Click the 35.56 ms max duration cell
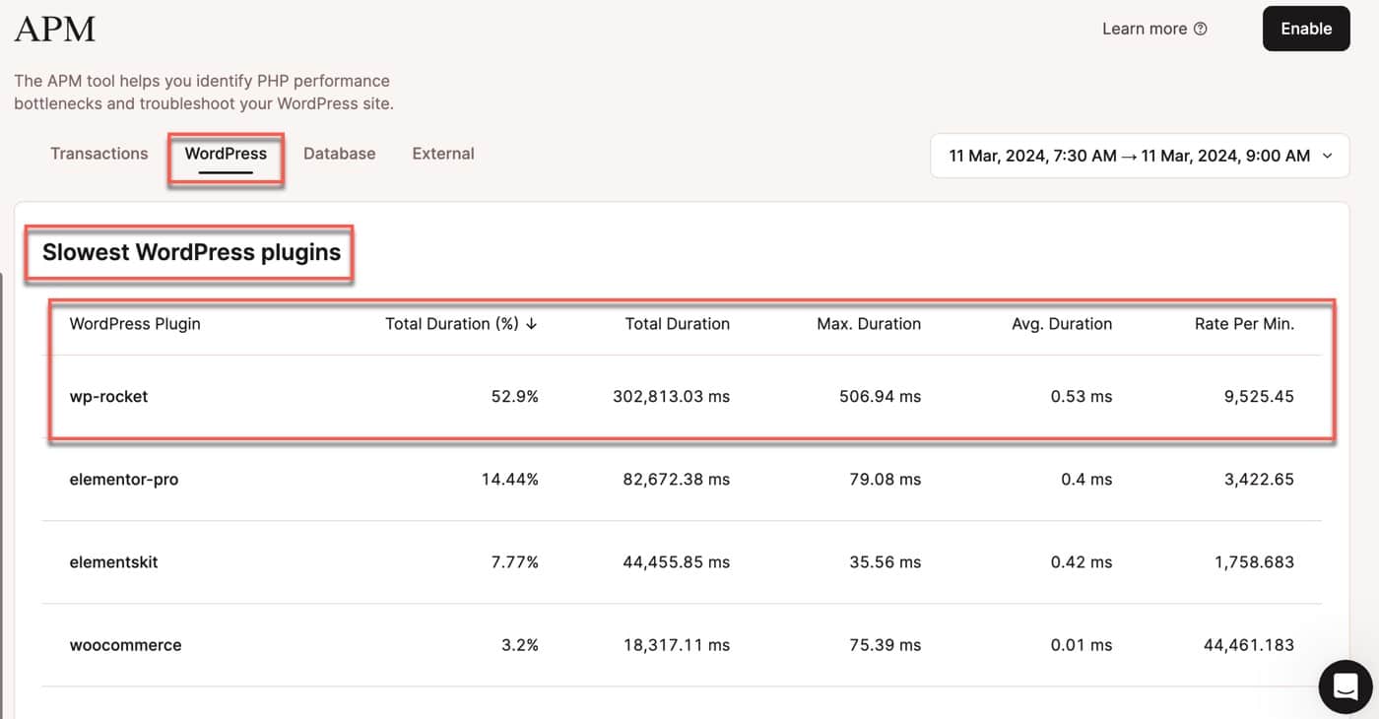This screenshot has height=719, width=1379. (x=884, y=562)
